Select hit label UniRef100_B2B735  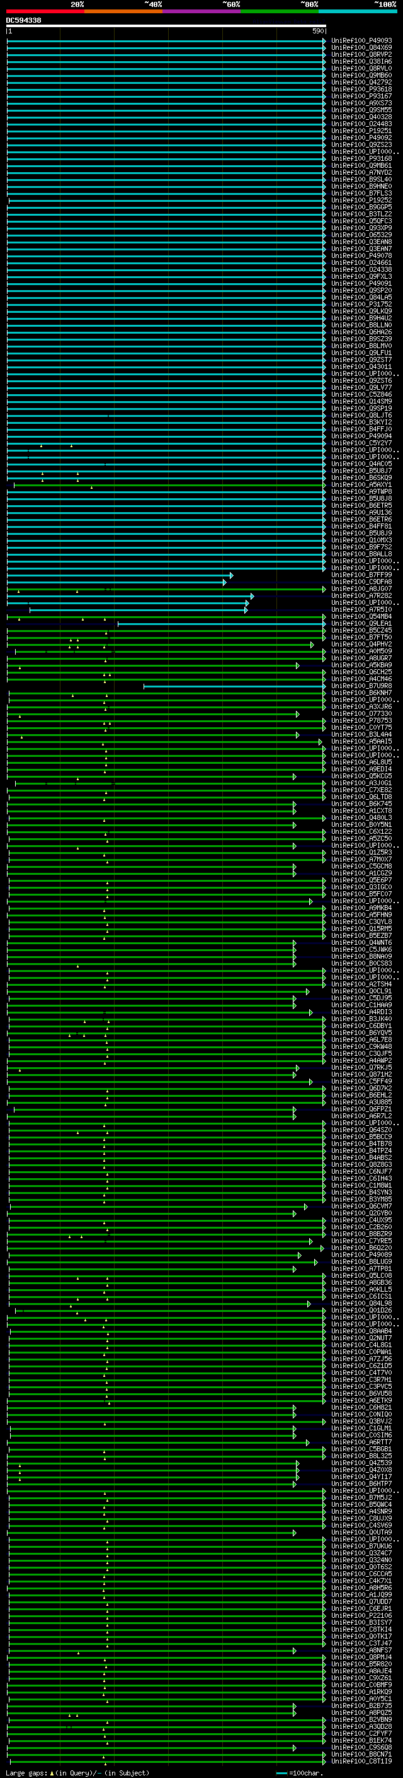tap(361, 1705)
